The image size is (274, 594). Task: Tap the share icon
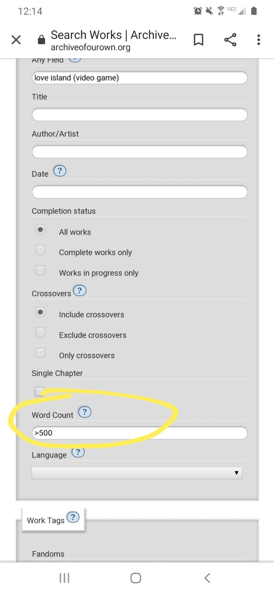click(230, 40)
